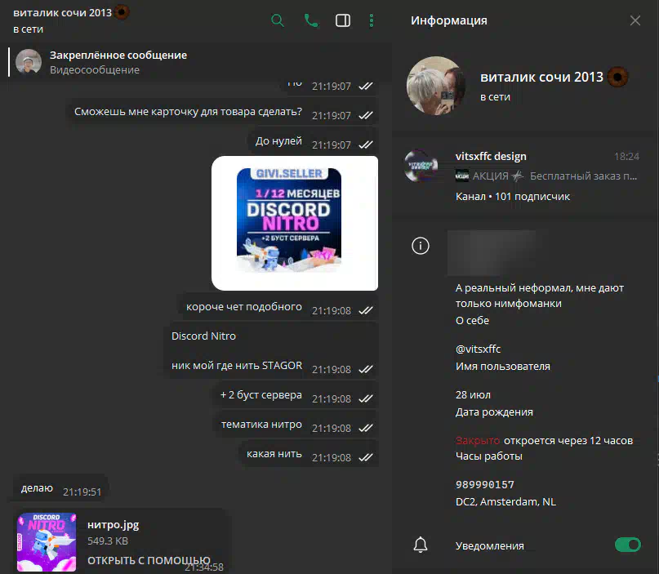Close the Информация panel
Viewport: 659px width, 574px height.
click(x=635, y=20)
